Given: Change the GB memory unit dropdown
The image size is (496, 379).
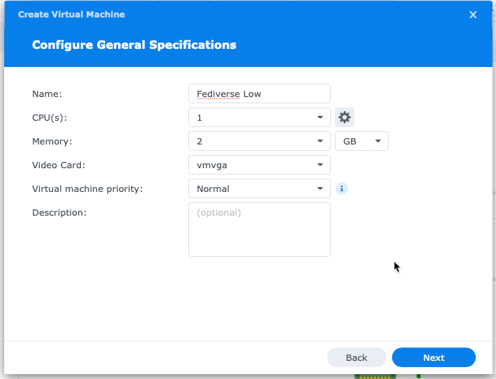Looking at the screenshot, I should click(x=361, y=141).
